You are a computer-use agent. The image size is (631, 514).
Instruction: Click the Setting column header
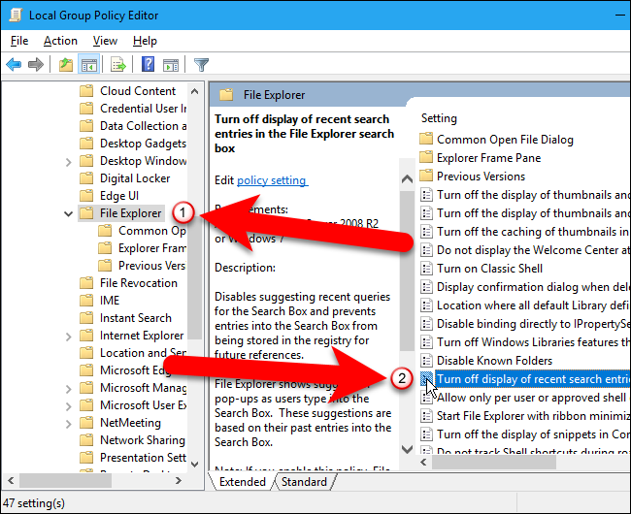coord(439,118)
